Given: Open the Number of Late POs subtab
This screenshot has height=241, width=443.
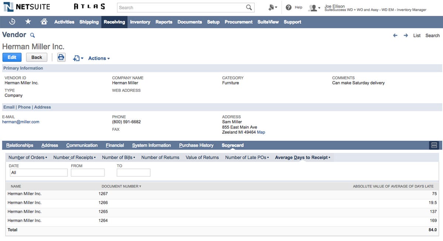Looking at the screenshot, I should (x=247, y=157).
